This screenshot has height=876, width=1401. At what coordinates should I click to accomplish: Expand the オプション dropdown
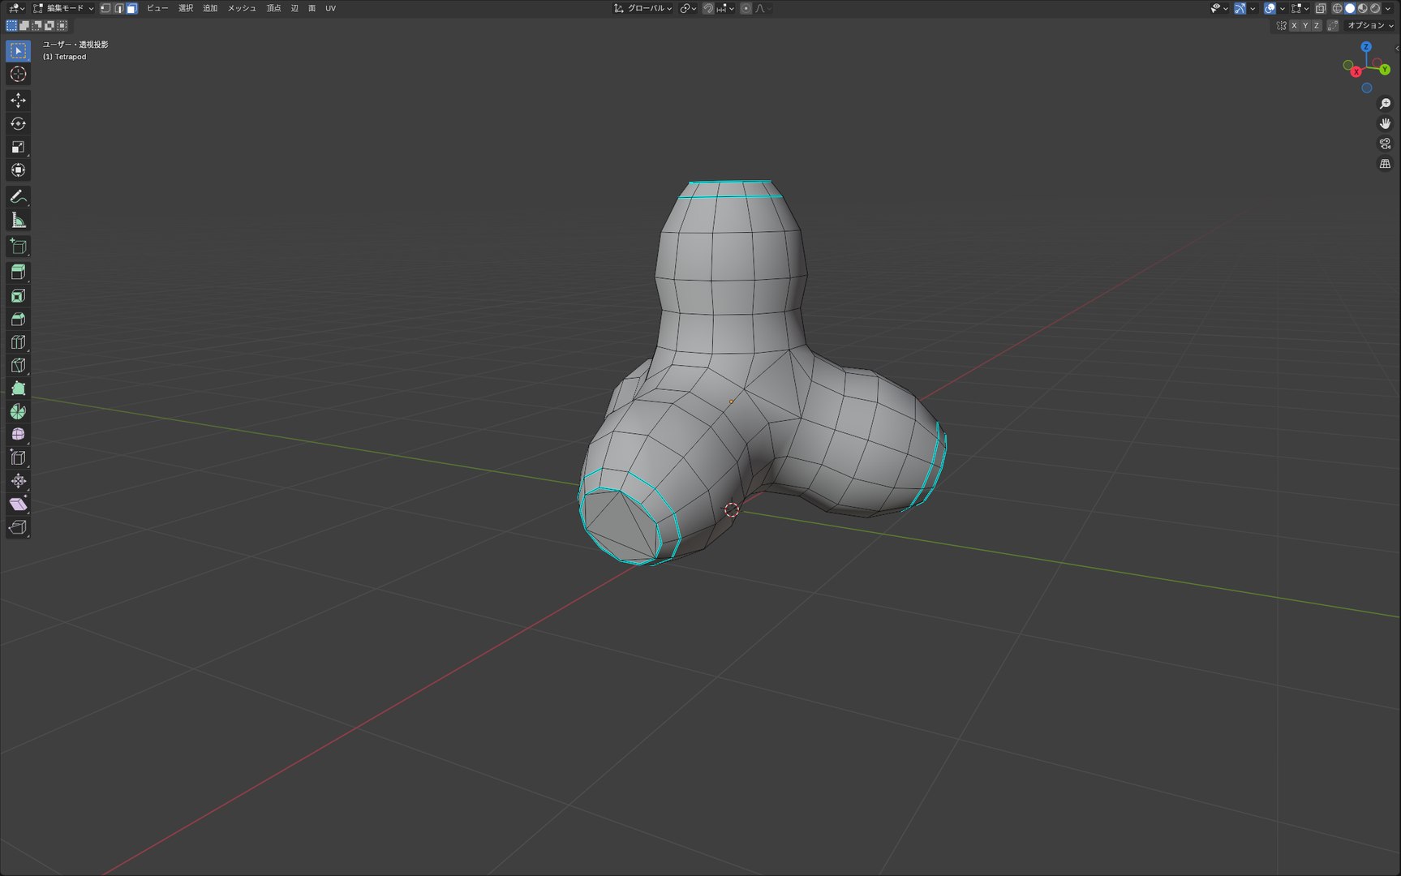[x=1370, y=26]
